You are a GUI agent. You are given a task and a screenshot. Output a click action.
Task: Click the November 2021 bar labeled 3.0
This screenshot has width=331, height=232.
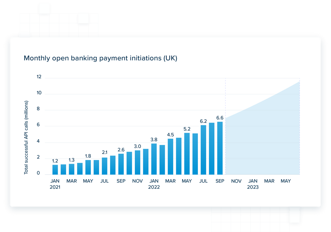click(137, 162)
